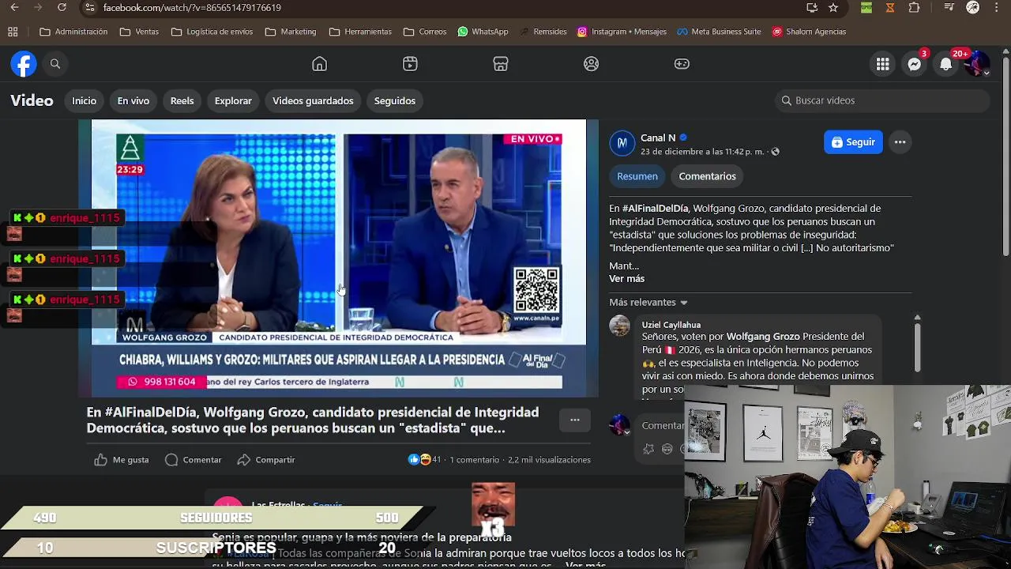
Task: Open the Logística de envíos bookmark folder
Action: [x=212, y=32]
